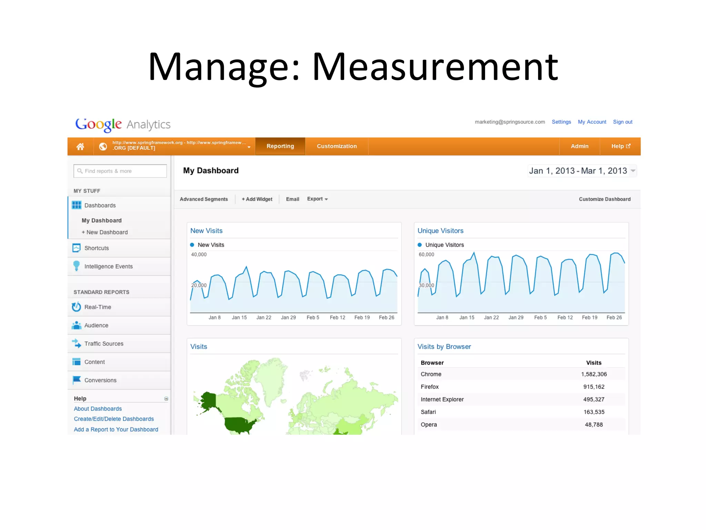Open the Unique Visitors widget title

(440, 230)
